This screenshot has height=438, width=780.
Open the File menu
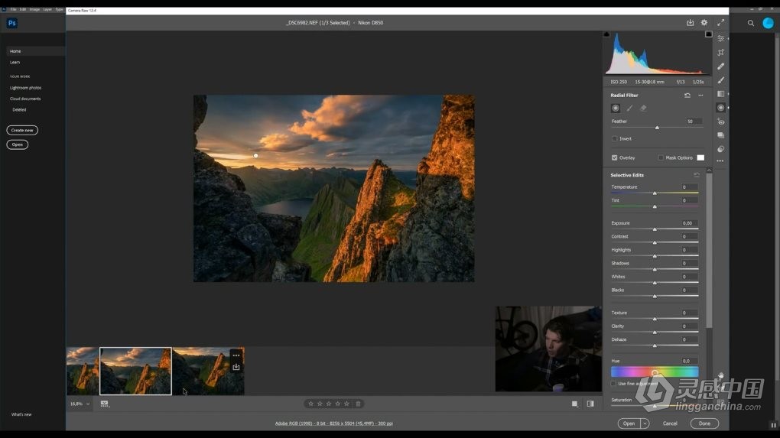(x=14, y=9)
